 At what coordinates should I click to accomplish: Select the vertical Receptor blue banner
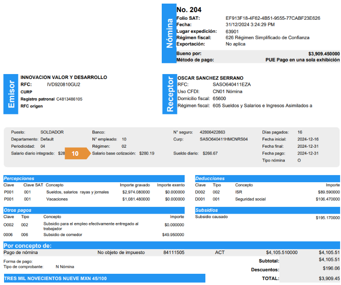tap(169, 94)
